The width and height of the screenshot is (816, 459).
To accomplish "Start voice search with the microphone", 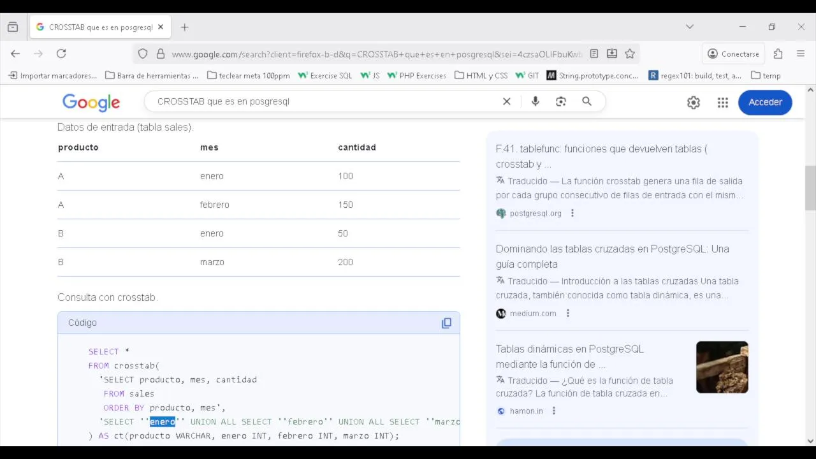I will click(x=535, y=101).
